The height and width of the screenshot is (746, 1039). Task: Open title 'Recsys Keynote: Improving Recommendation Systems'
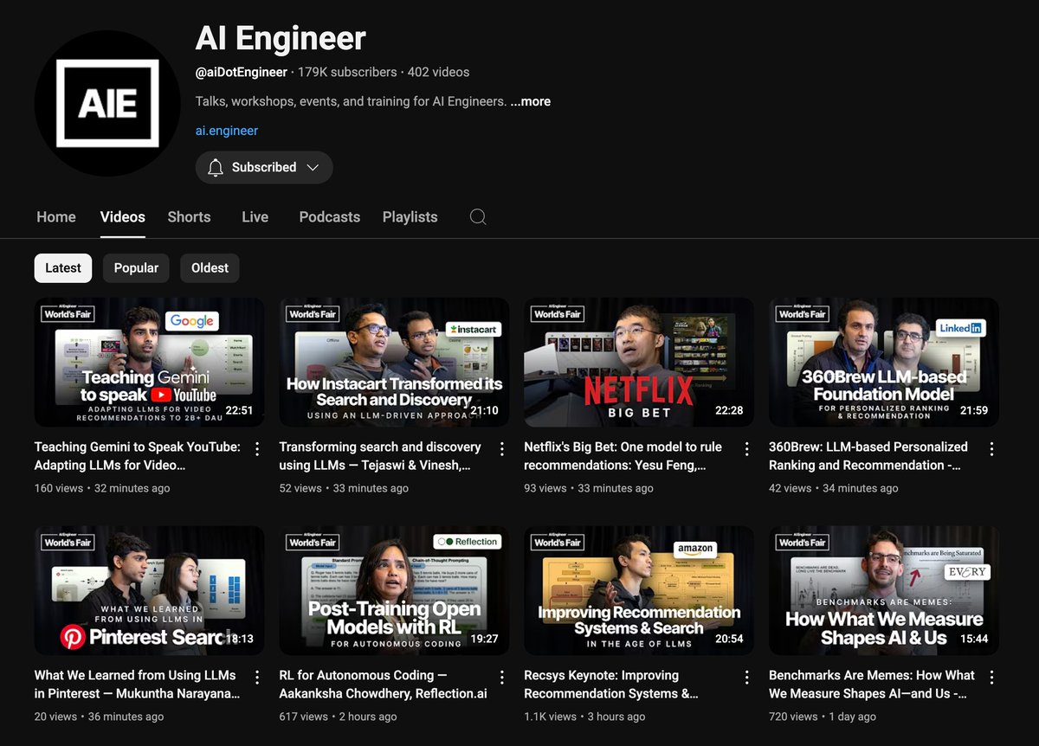coord(611,685)
